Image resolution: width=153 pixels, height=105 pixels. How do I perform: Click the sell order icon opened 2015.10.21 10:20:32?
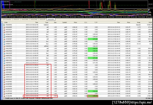coord(4,49)
